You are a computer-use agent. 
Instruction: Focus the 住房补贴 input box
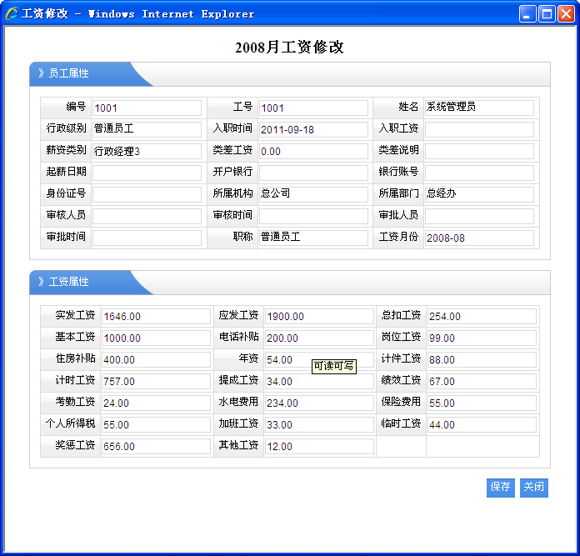pyautogui.click(x=156, y=359)
